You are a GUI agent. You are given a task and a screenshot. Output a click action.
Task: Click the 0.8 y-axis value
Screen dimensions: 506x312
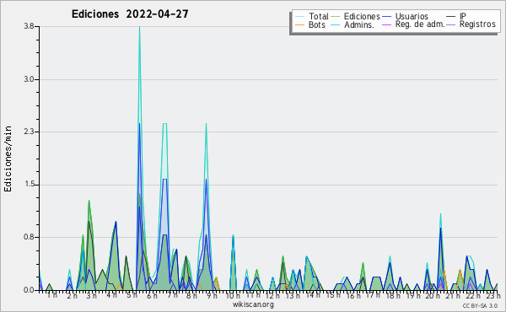click(29, 237)
